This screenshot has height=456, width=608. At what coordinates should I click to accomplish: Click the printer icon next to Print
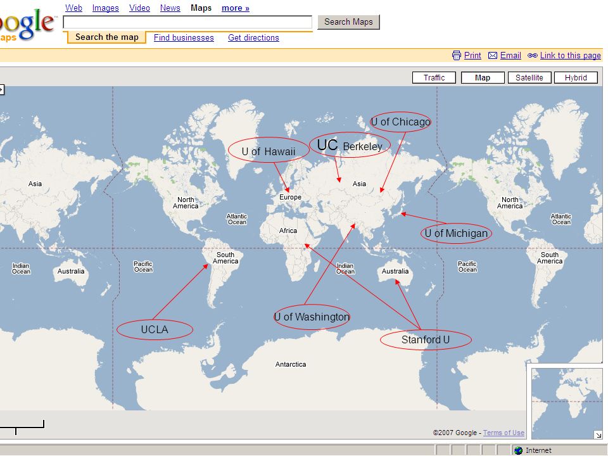tap(457, 56)
